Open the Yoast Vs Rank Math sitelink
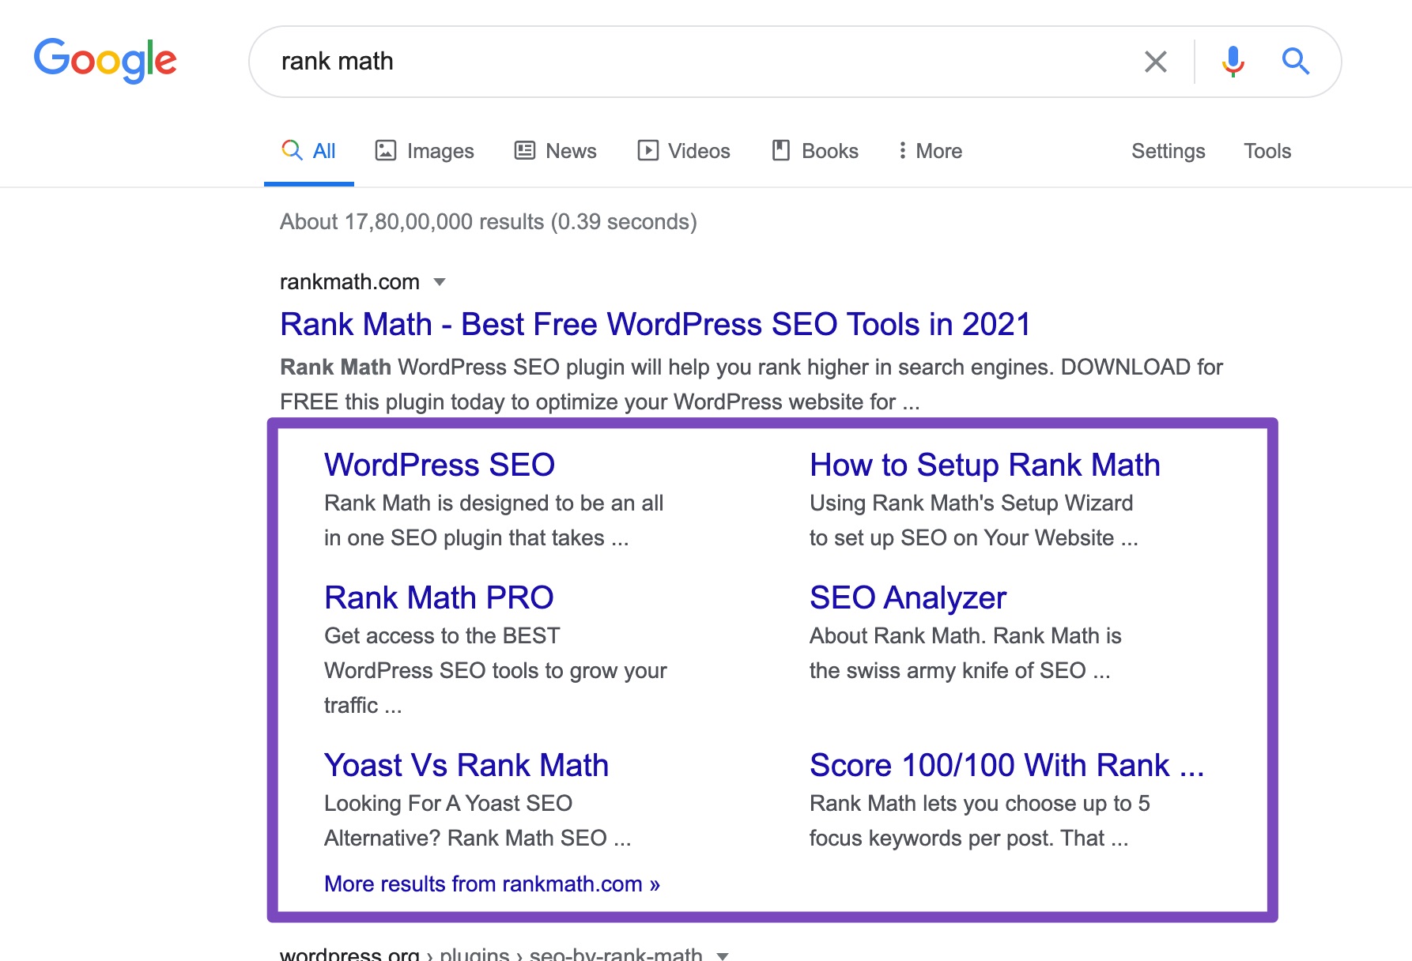The height and width of the screenshot is (961, 1412). click(x=466, y=765)
